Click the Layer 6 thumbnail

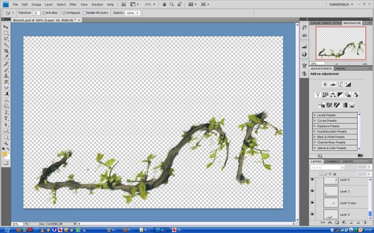pyautogui.click(x=331, y=180)
